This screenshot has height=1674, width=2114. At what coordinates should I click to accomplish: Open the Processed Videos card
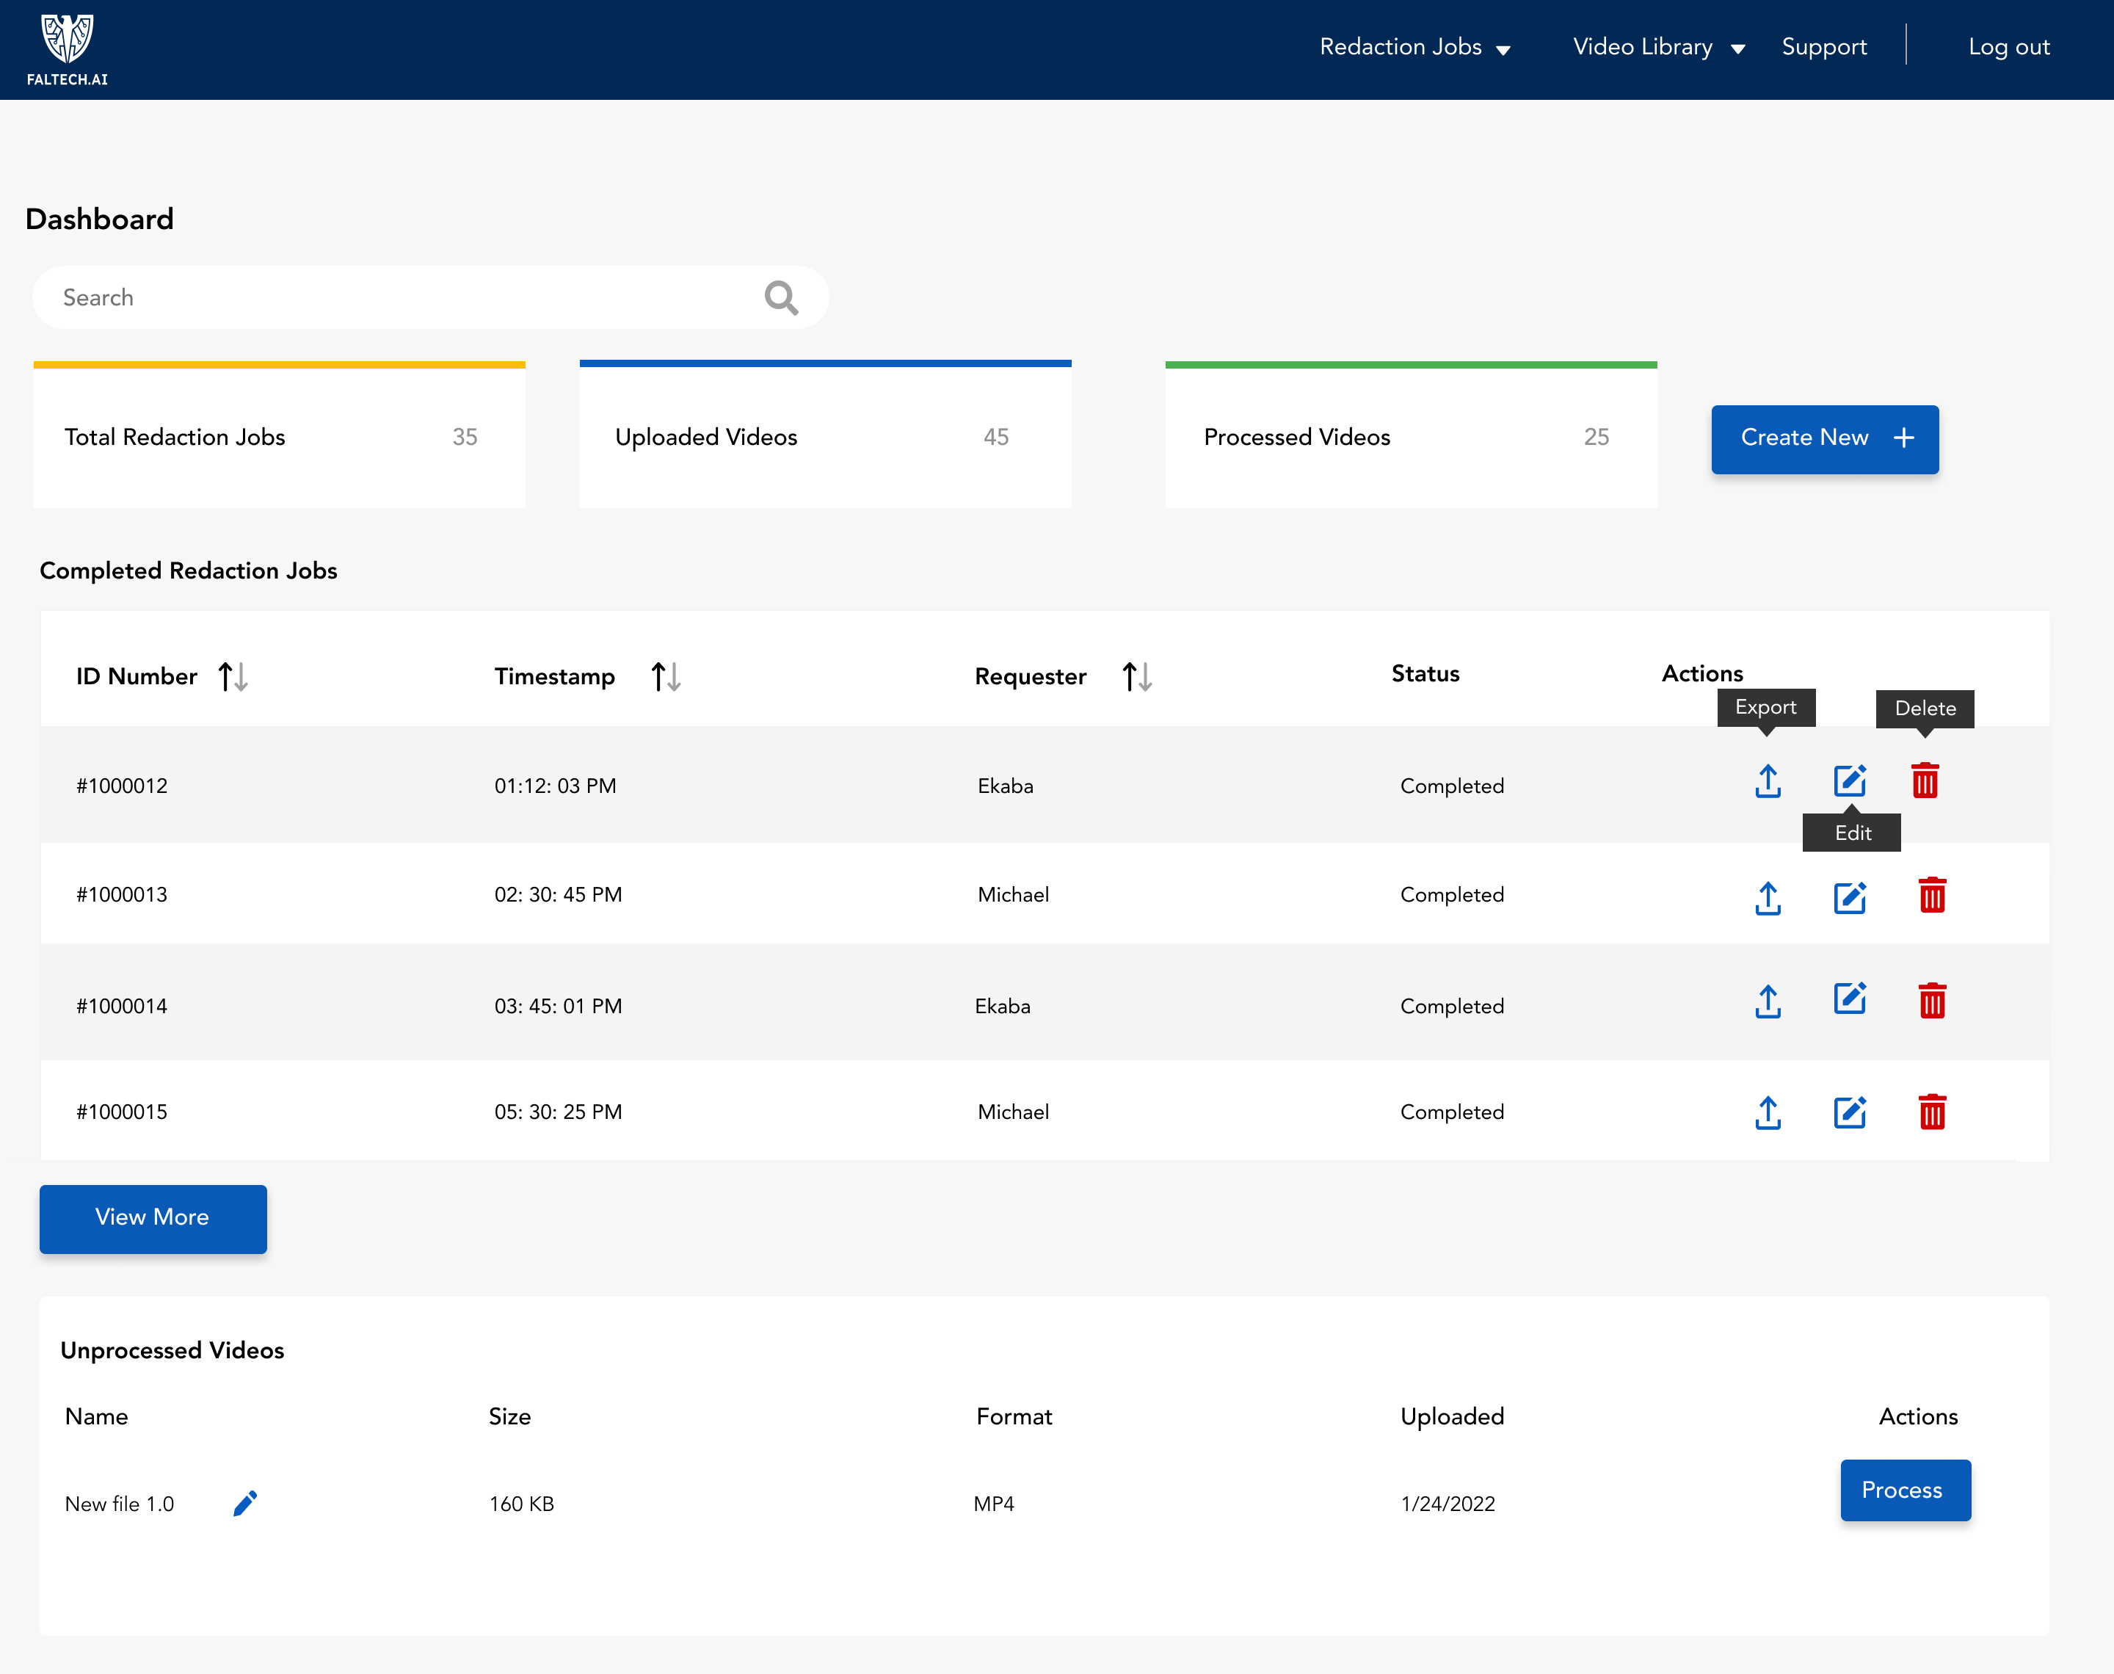(1411, 435)
